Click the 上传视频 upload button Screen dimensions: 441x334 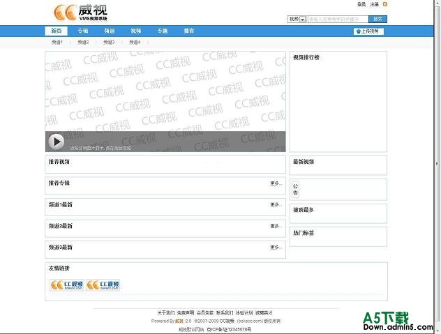pyautogui.click(x=368, y=31)
